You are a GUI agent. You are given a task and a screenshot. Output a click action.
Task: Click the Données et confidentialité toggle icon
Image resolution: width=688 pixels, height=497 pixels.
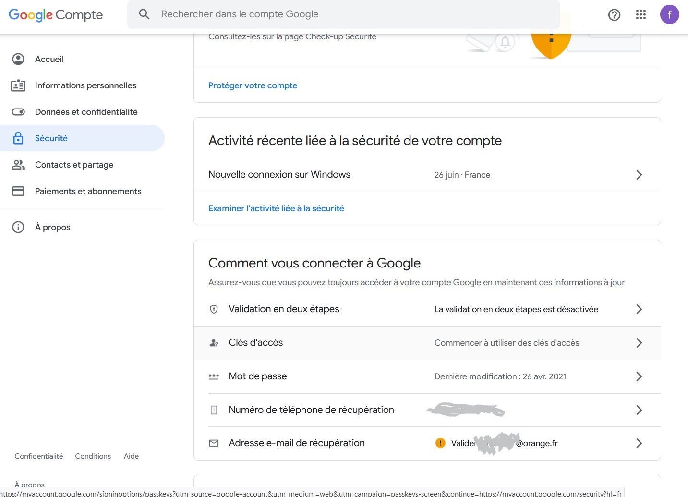pos(18,112)
